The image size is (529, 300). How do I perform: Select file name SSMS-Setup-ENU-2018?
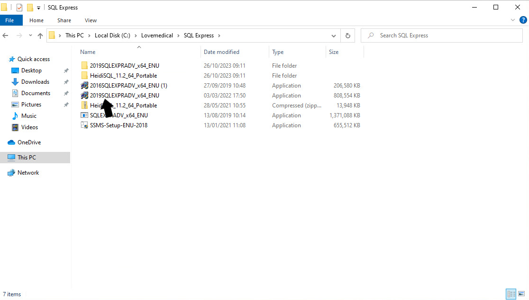point(119,125)
